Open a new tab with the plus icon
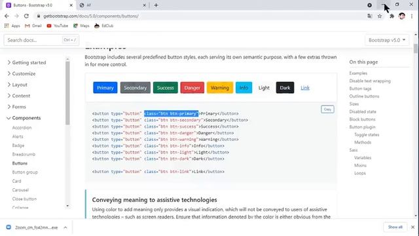 point(156,5)
